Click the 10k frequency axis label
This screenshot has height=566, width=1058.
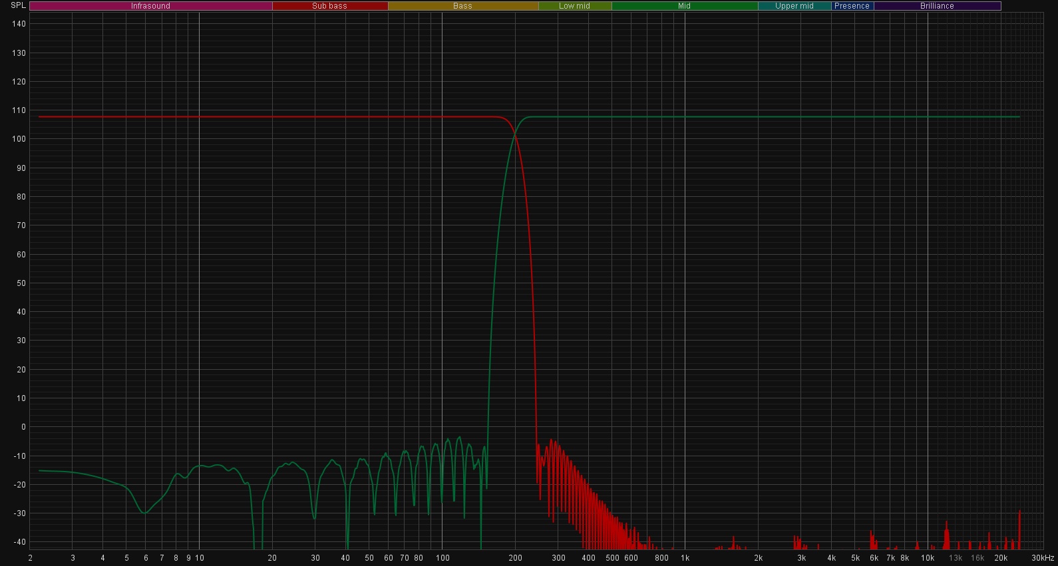(928, 558)
